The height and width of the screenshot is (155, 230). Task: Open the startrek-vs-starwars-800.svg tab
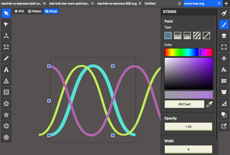click(x=117, y=4)
